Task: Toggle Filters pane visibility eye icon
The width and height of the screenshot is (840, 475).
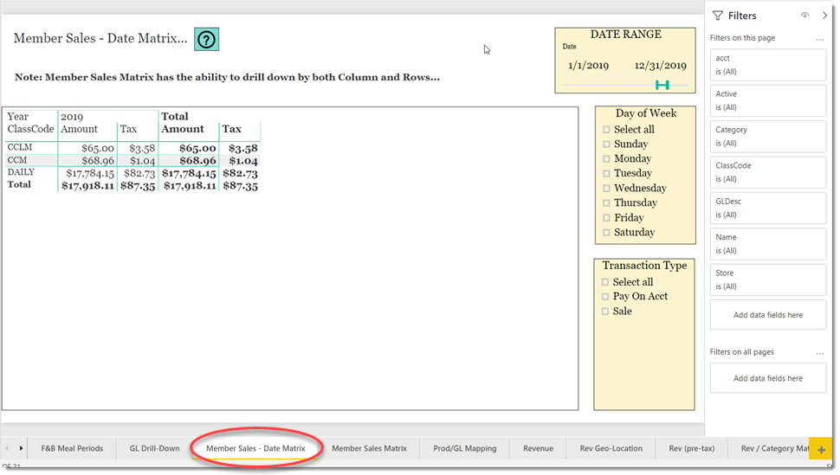Action: click(804, 16)
